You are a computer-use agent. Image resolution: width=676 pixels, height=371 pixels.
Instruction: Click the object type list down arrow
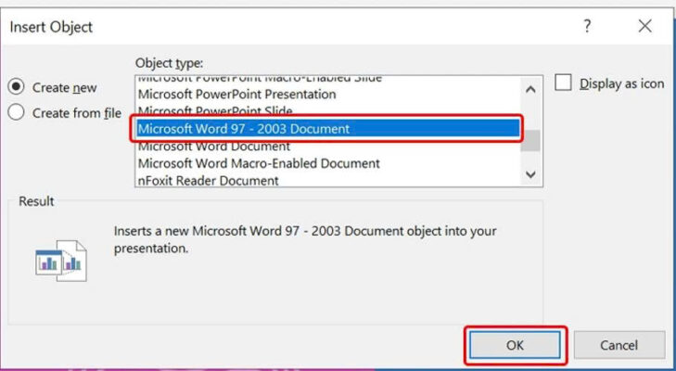click(530, 174)
